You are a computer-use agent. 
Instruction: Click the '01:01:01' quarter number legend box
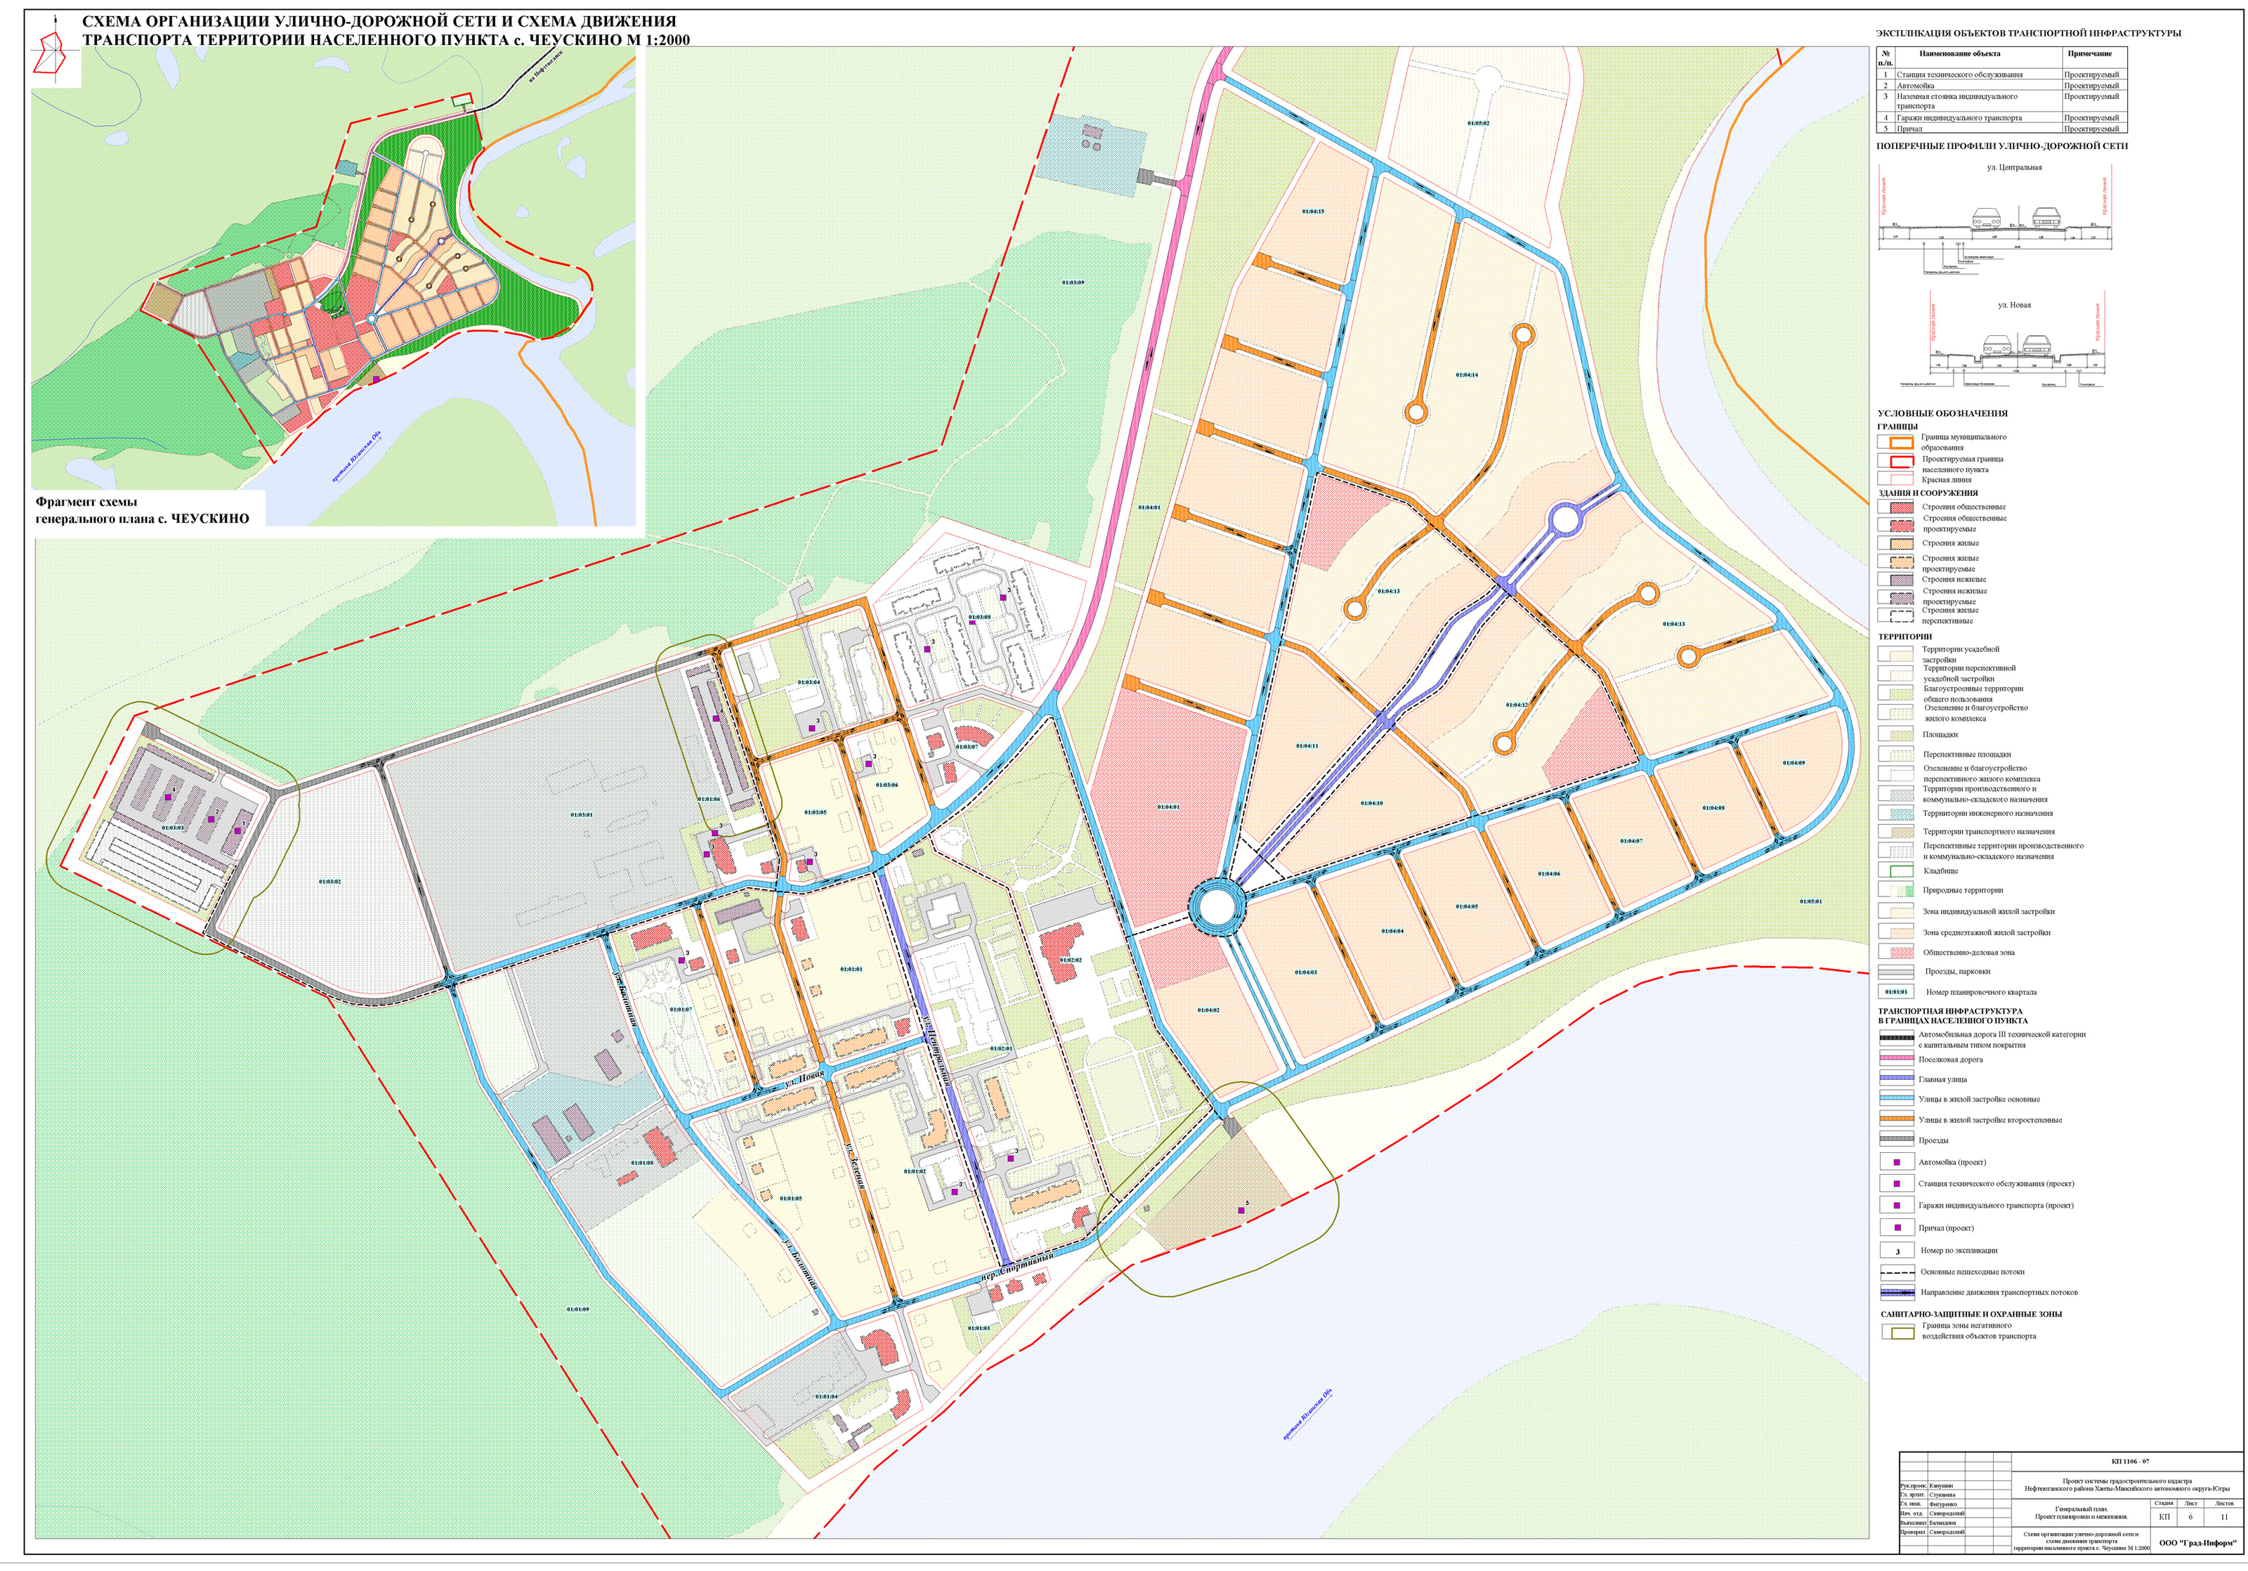coord(1895,992)
